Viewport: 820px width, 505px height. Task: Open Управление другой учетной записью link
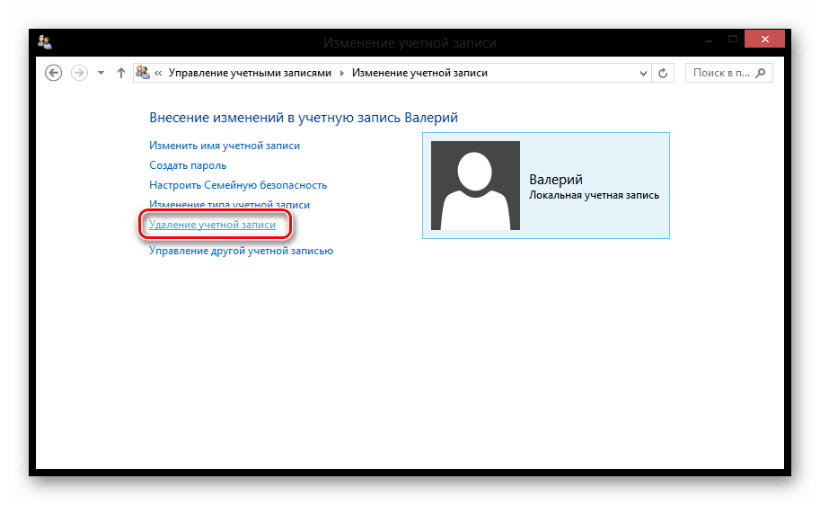click(241, 251)
